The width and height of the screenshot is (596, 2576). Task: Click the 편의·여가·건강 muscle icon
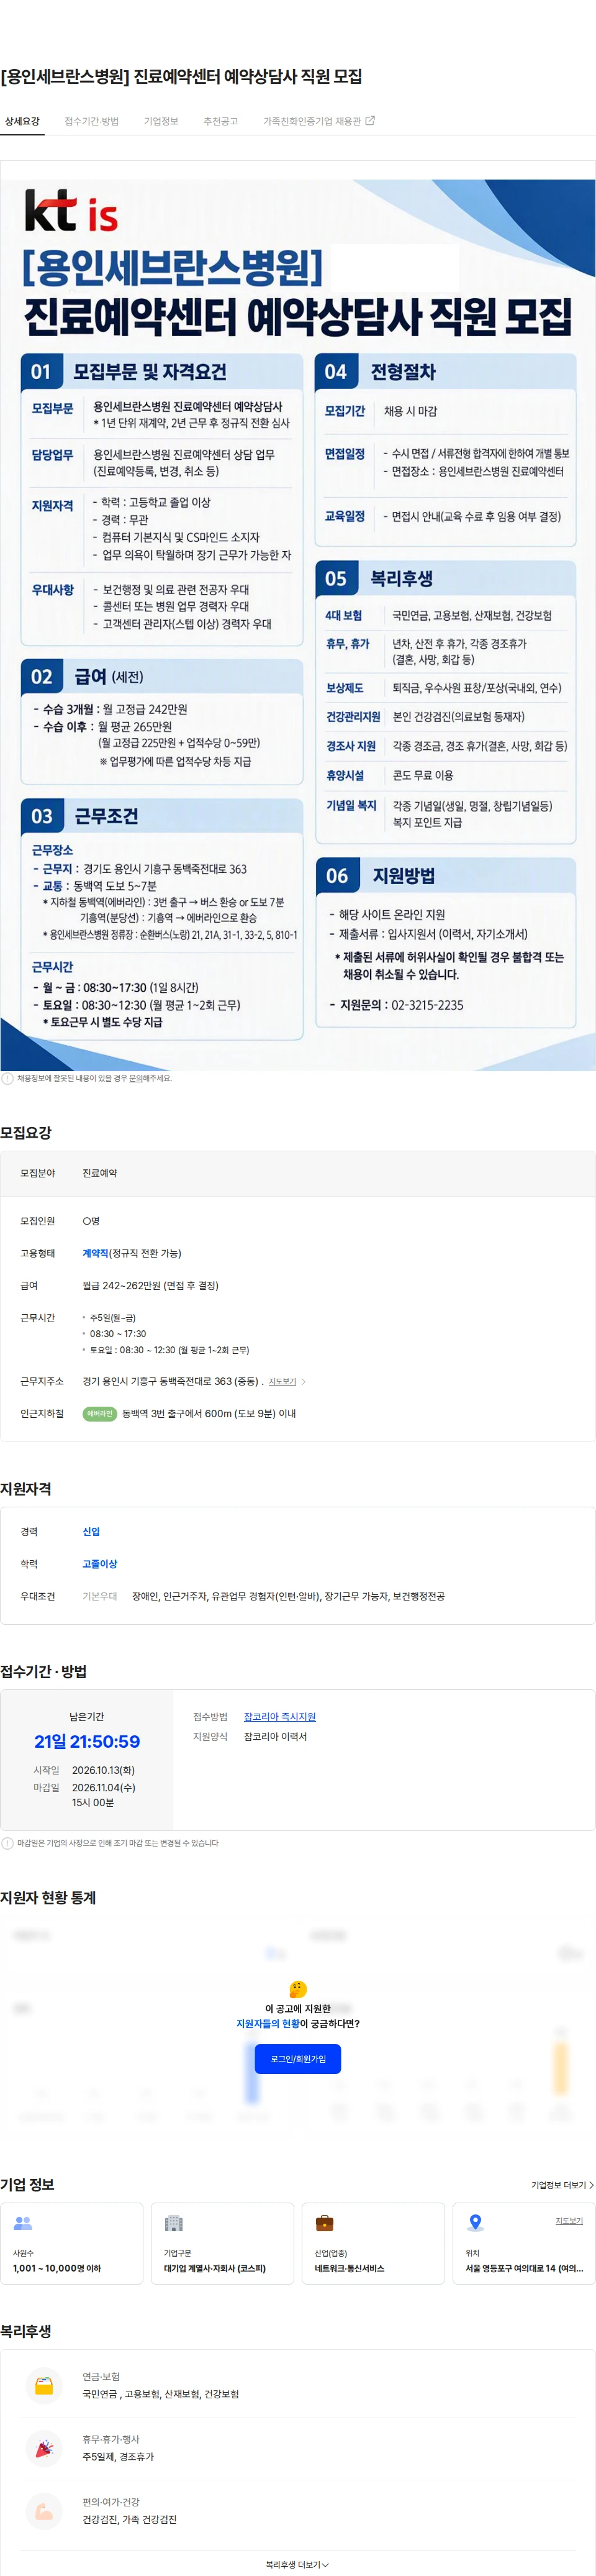click(x=44, y=2511)
